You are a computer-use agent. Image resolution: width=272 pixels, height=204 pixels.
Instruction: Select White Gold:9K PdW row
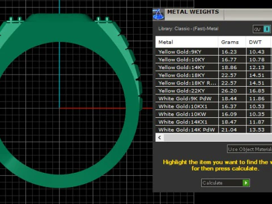[214, 99]
